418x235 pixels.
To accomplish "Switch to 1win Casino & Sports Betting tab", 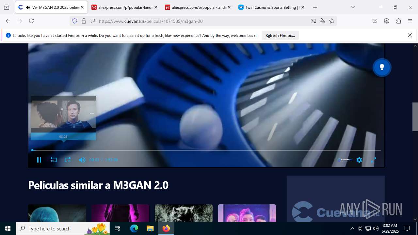I will [x=271, y=7].
